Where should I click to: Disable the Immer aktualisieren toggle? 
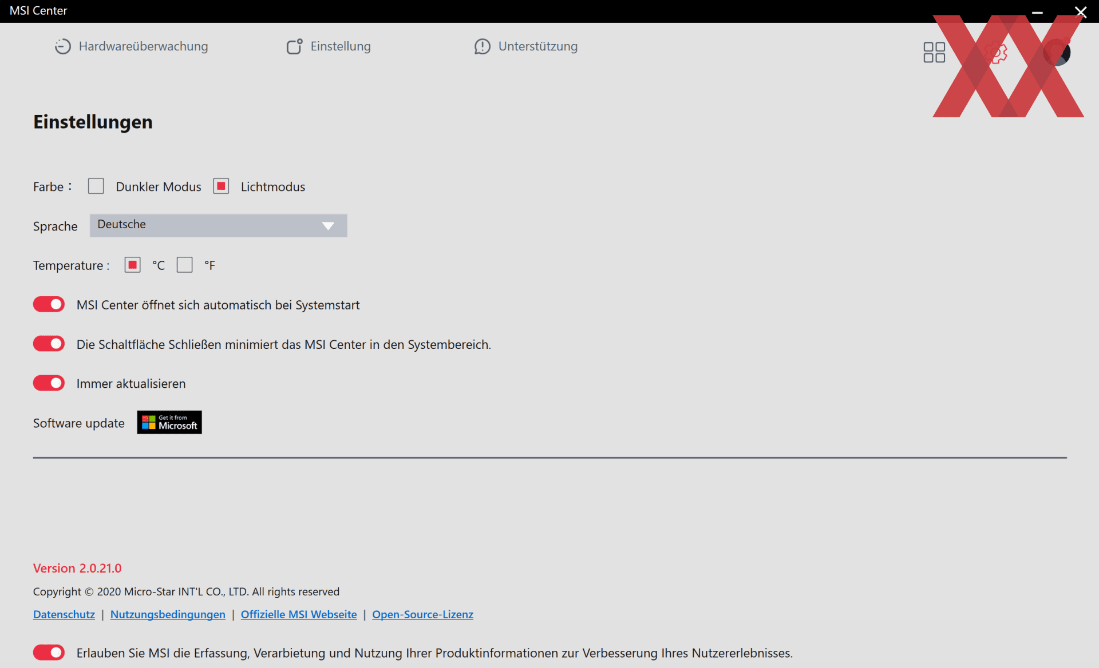point(49,383)
